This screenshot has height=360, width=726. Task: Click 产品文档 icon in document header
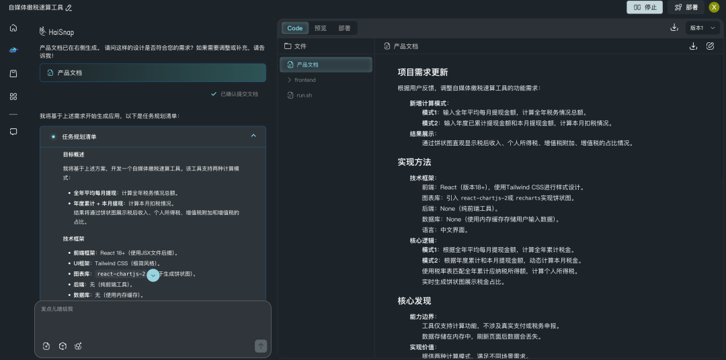pos(387,46)
